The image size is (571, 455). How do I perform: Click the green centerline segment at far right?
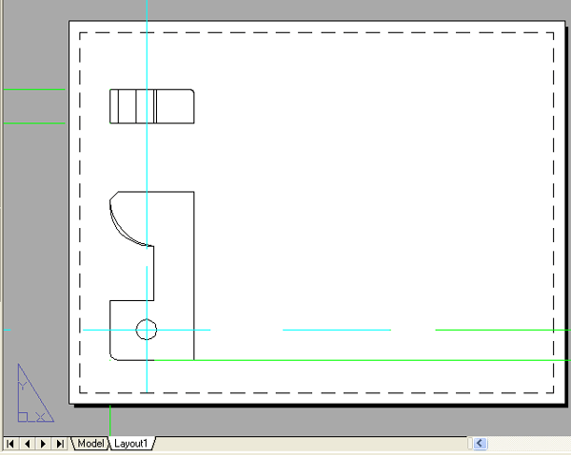point(502,330)
